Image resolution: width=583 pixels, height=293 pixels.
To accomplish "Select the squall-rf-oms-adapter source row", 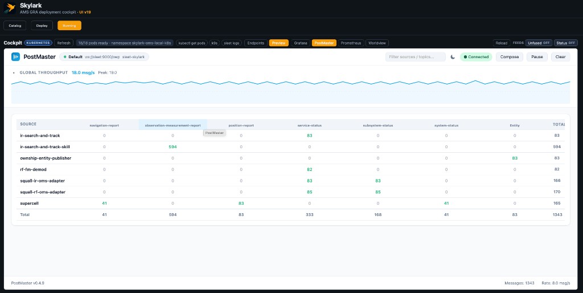I will coord(290,192).
